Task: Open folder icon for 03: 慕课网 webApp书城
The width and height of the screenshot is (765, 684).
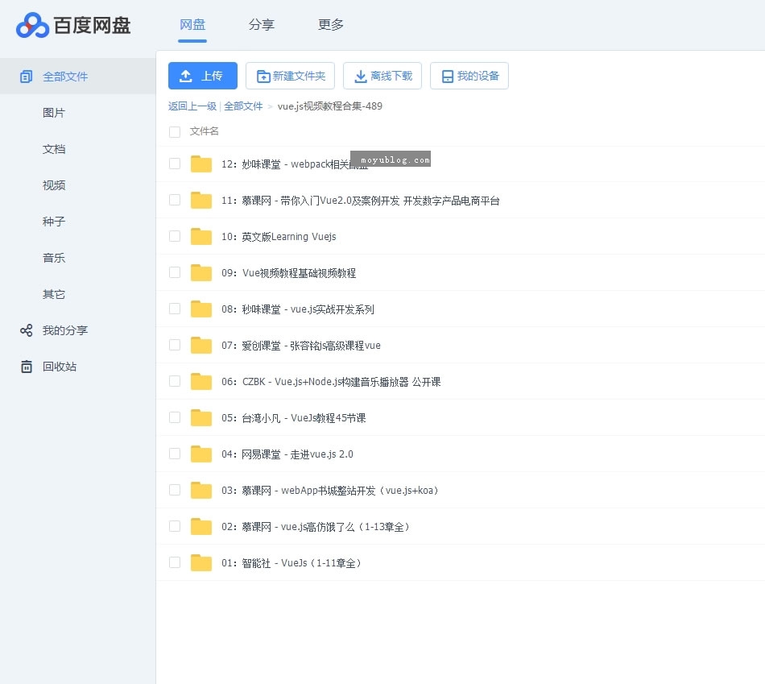Action: (x=201, y=490)
